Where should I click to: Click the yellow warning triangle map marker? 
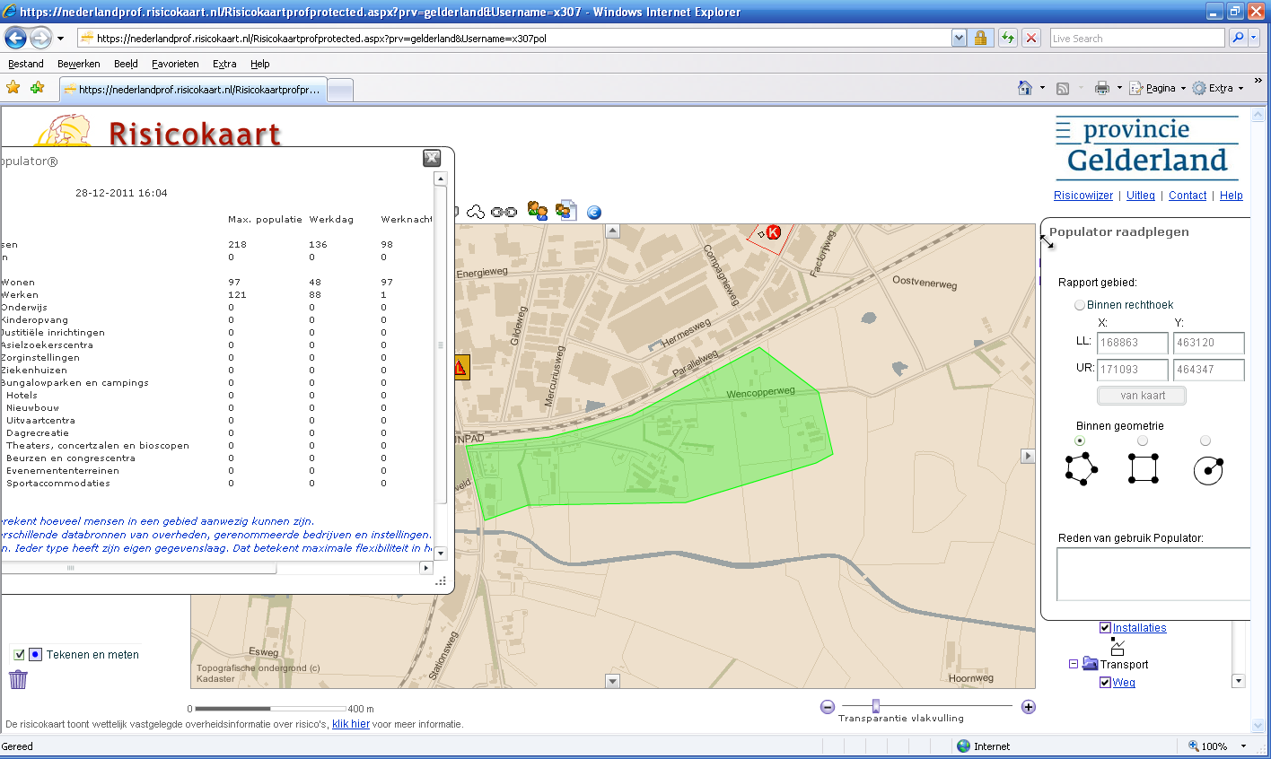coord(461,368)
